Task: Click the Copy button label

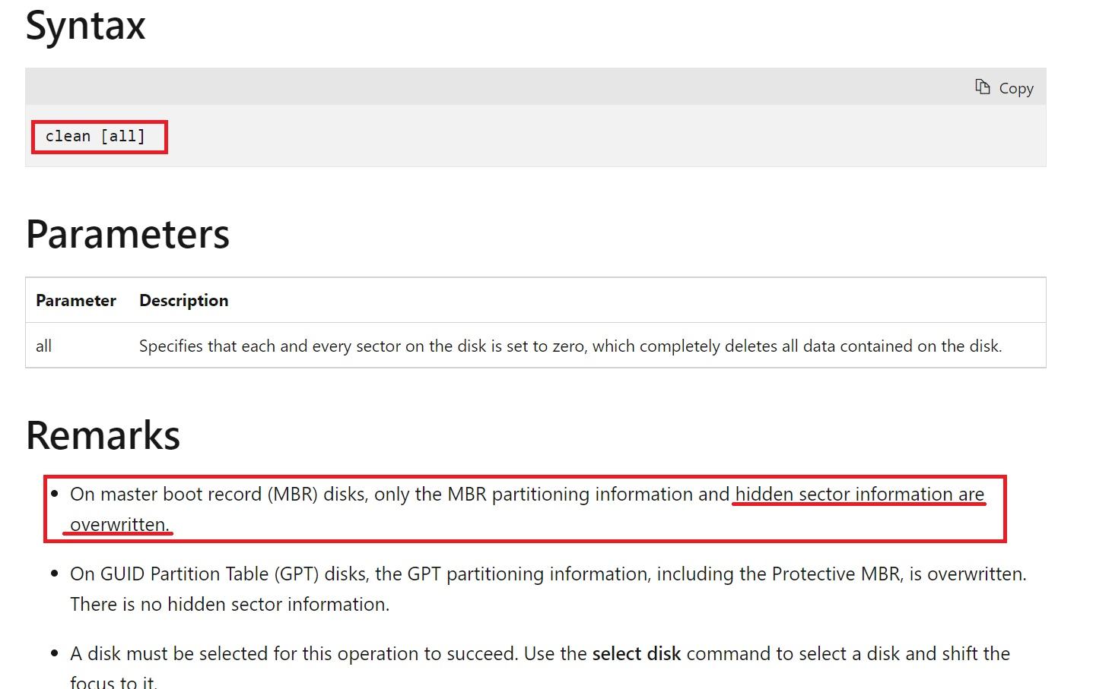Action: pos(1016,88)
